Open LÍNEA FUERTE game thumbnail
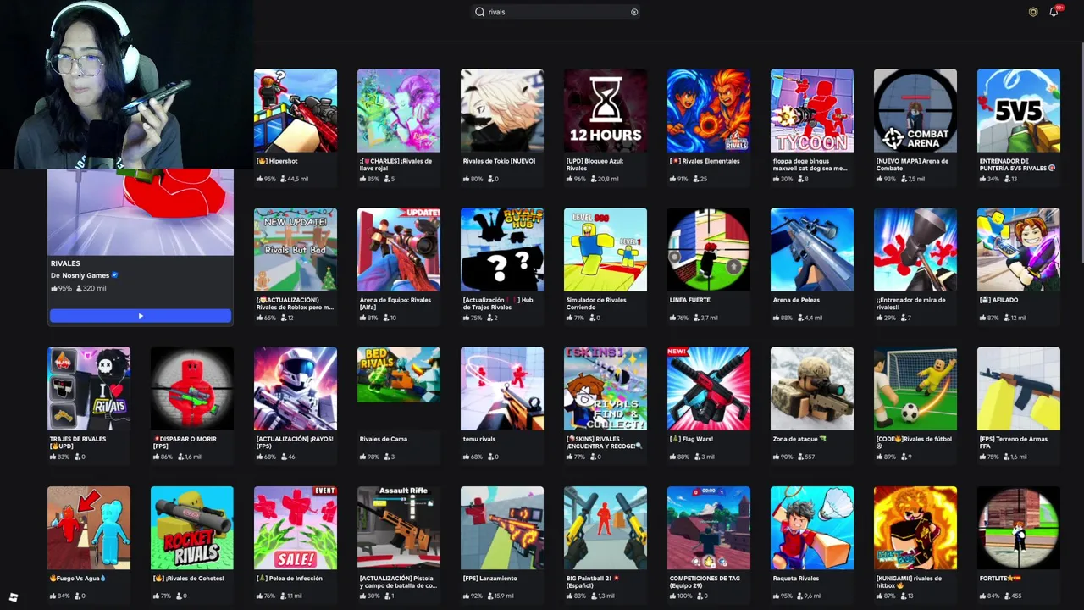 pos(709,250)
